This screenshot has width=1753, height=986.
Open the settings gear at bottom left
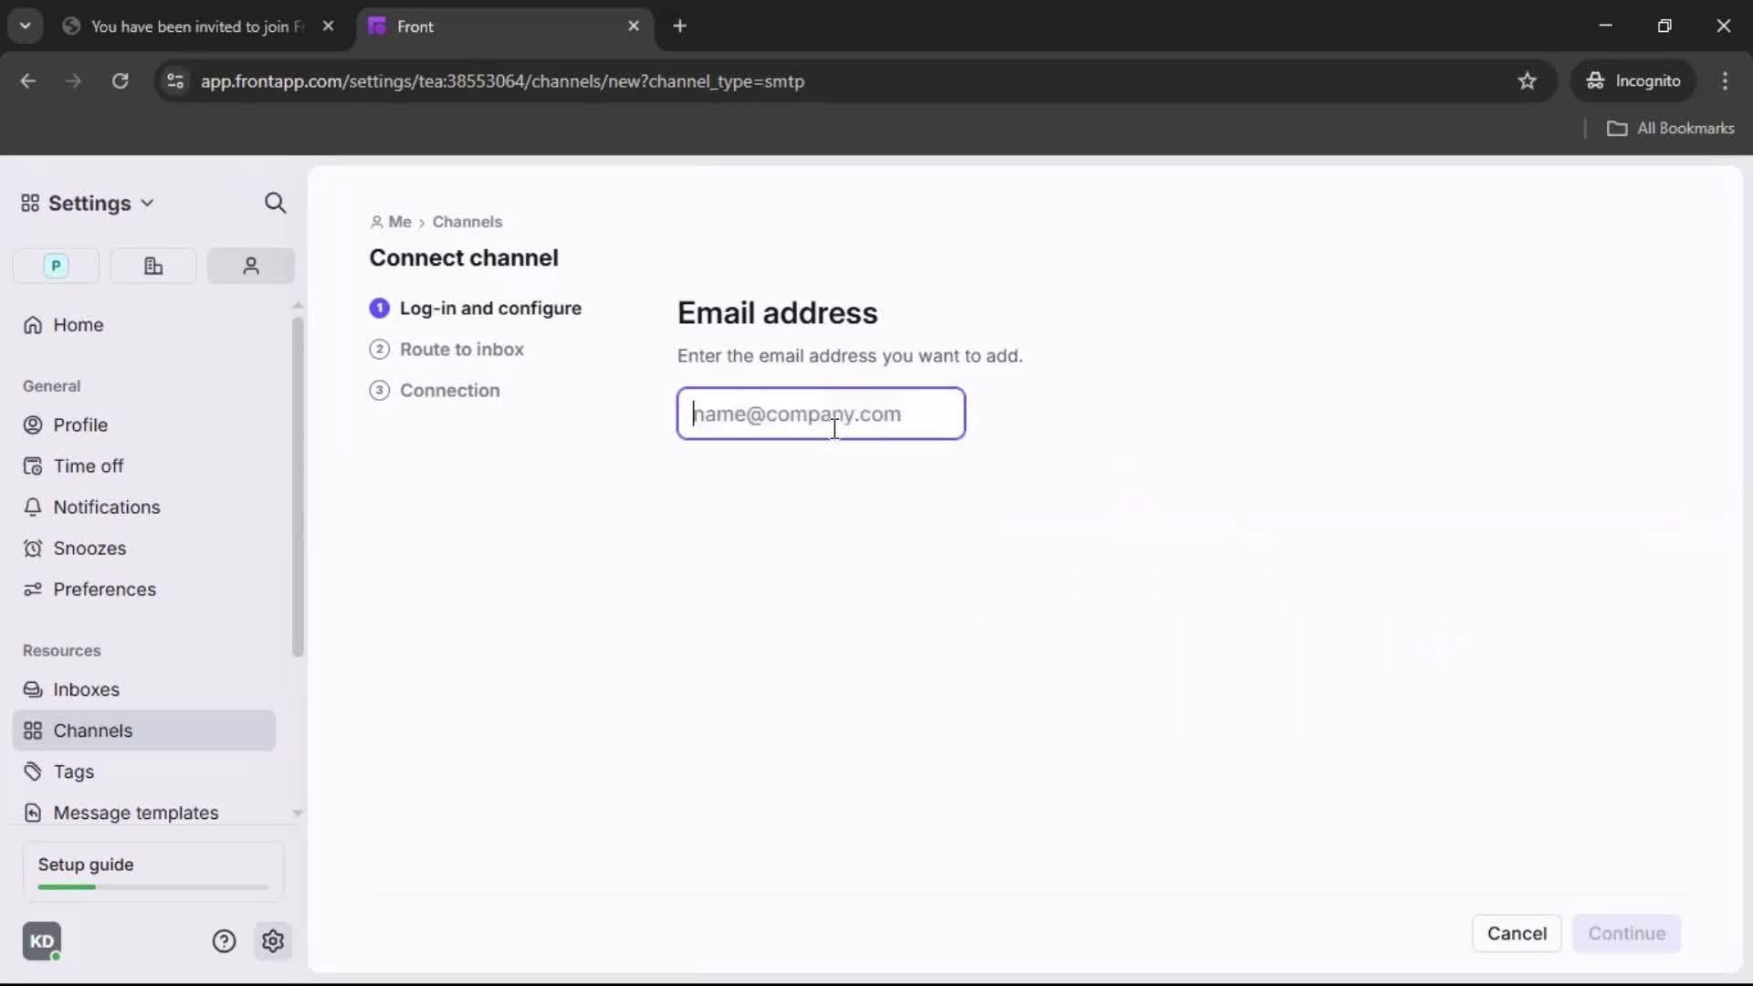coord(273,941)
